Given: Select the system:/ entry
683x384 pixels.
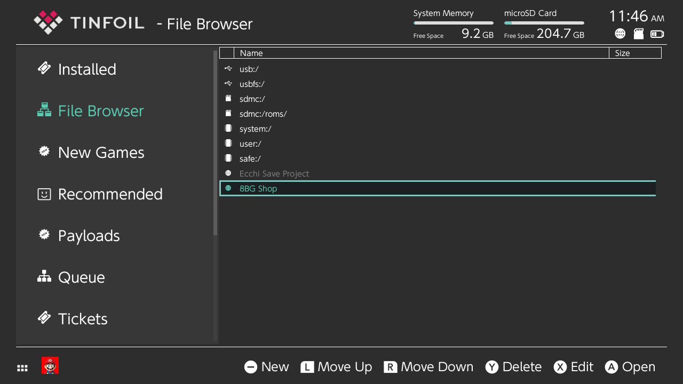Looking at the screenshot, I should pyautogui.click(x=438, y=129).
